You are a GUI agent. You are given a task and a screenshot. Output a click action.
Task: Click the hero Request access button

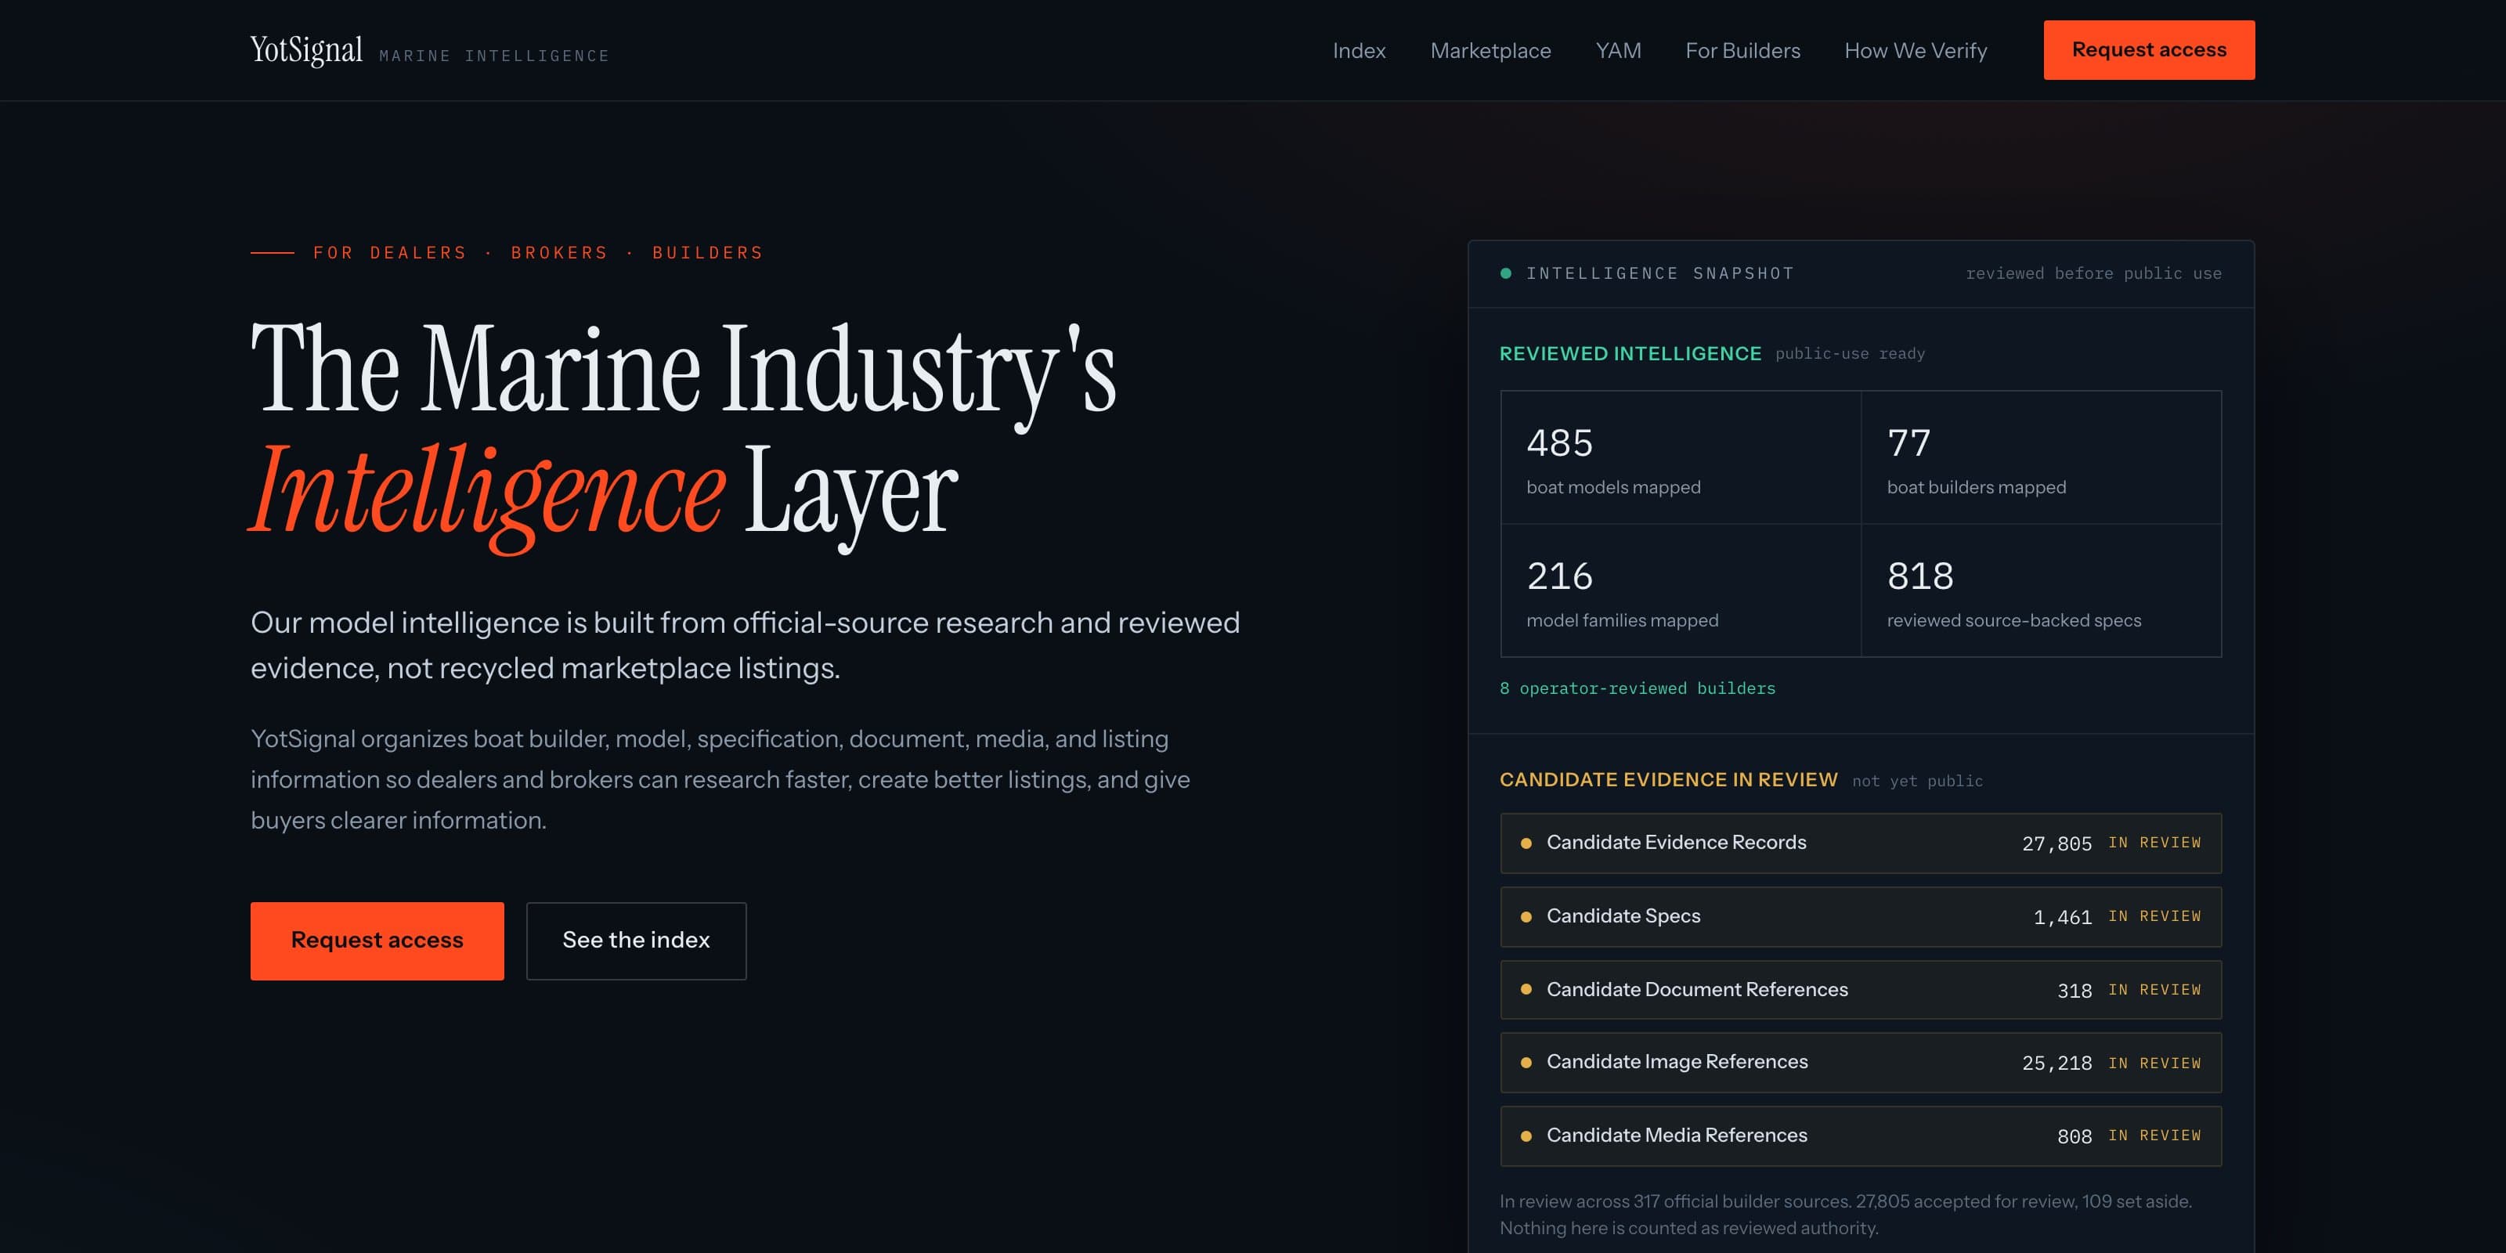[x=377, y=941]
